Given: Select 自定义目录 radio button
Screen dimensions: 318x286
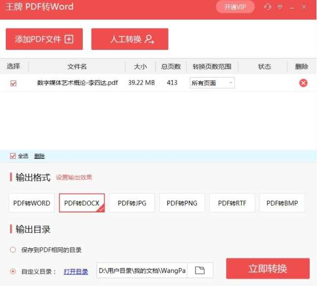Looking at the screenshot, I should [13, 271].
